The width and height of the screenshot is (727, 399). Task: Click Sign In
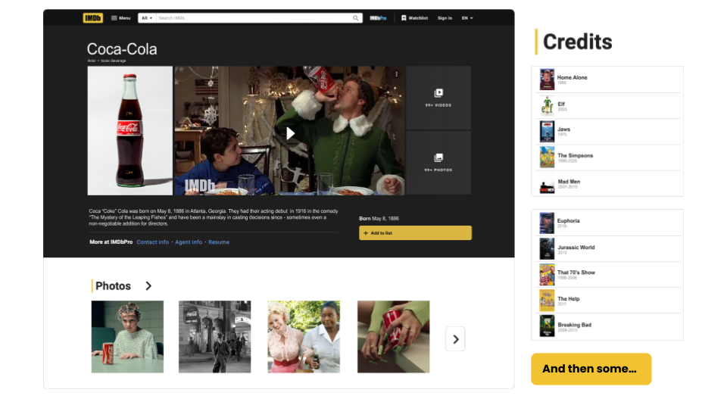445,18
